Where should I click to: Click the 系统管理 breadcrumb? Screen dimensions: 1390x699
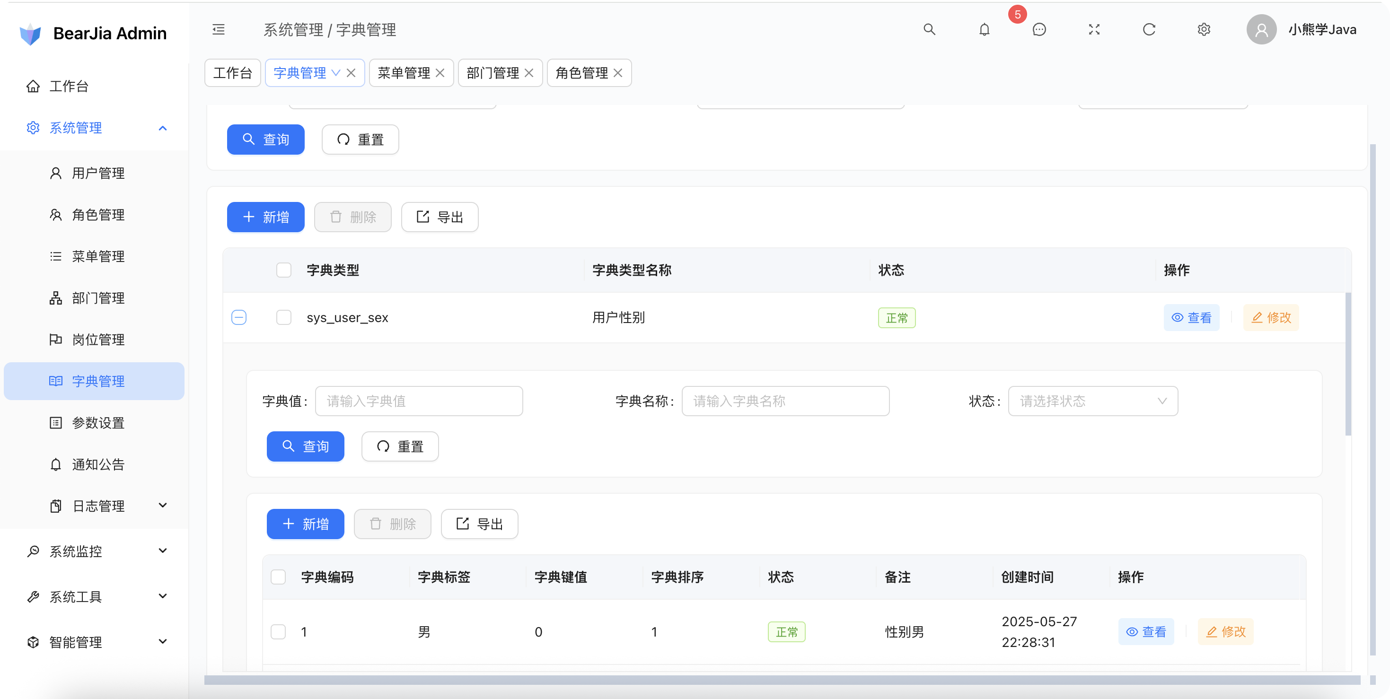pyautogui.click(x=293, y=30)
